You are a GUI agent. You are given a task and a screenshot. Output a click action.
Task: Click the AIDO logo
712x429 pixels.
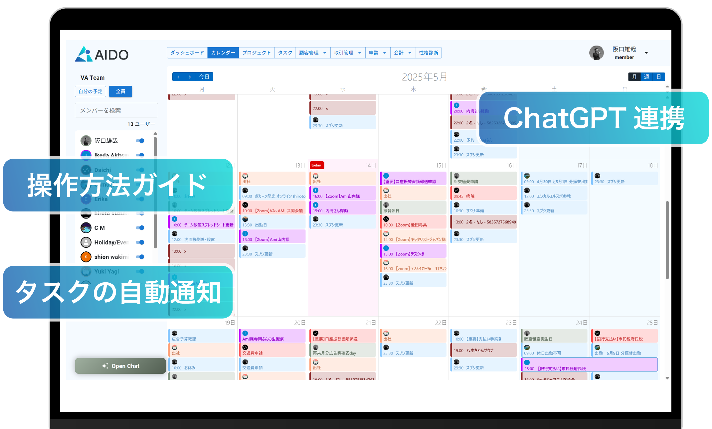pos(102,54)
